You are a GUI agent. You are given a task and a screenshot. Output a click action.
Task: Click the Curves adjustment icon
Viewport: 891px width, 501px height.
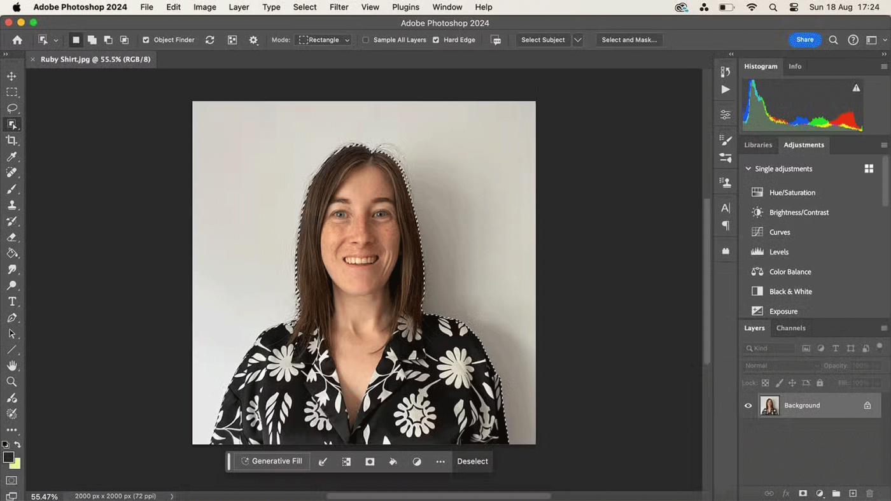(757, 232)
